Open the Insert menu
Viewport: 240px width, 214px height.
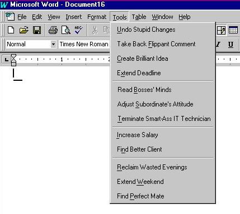pos(73,17)
